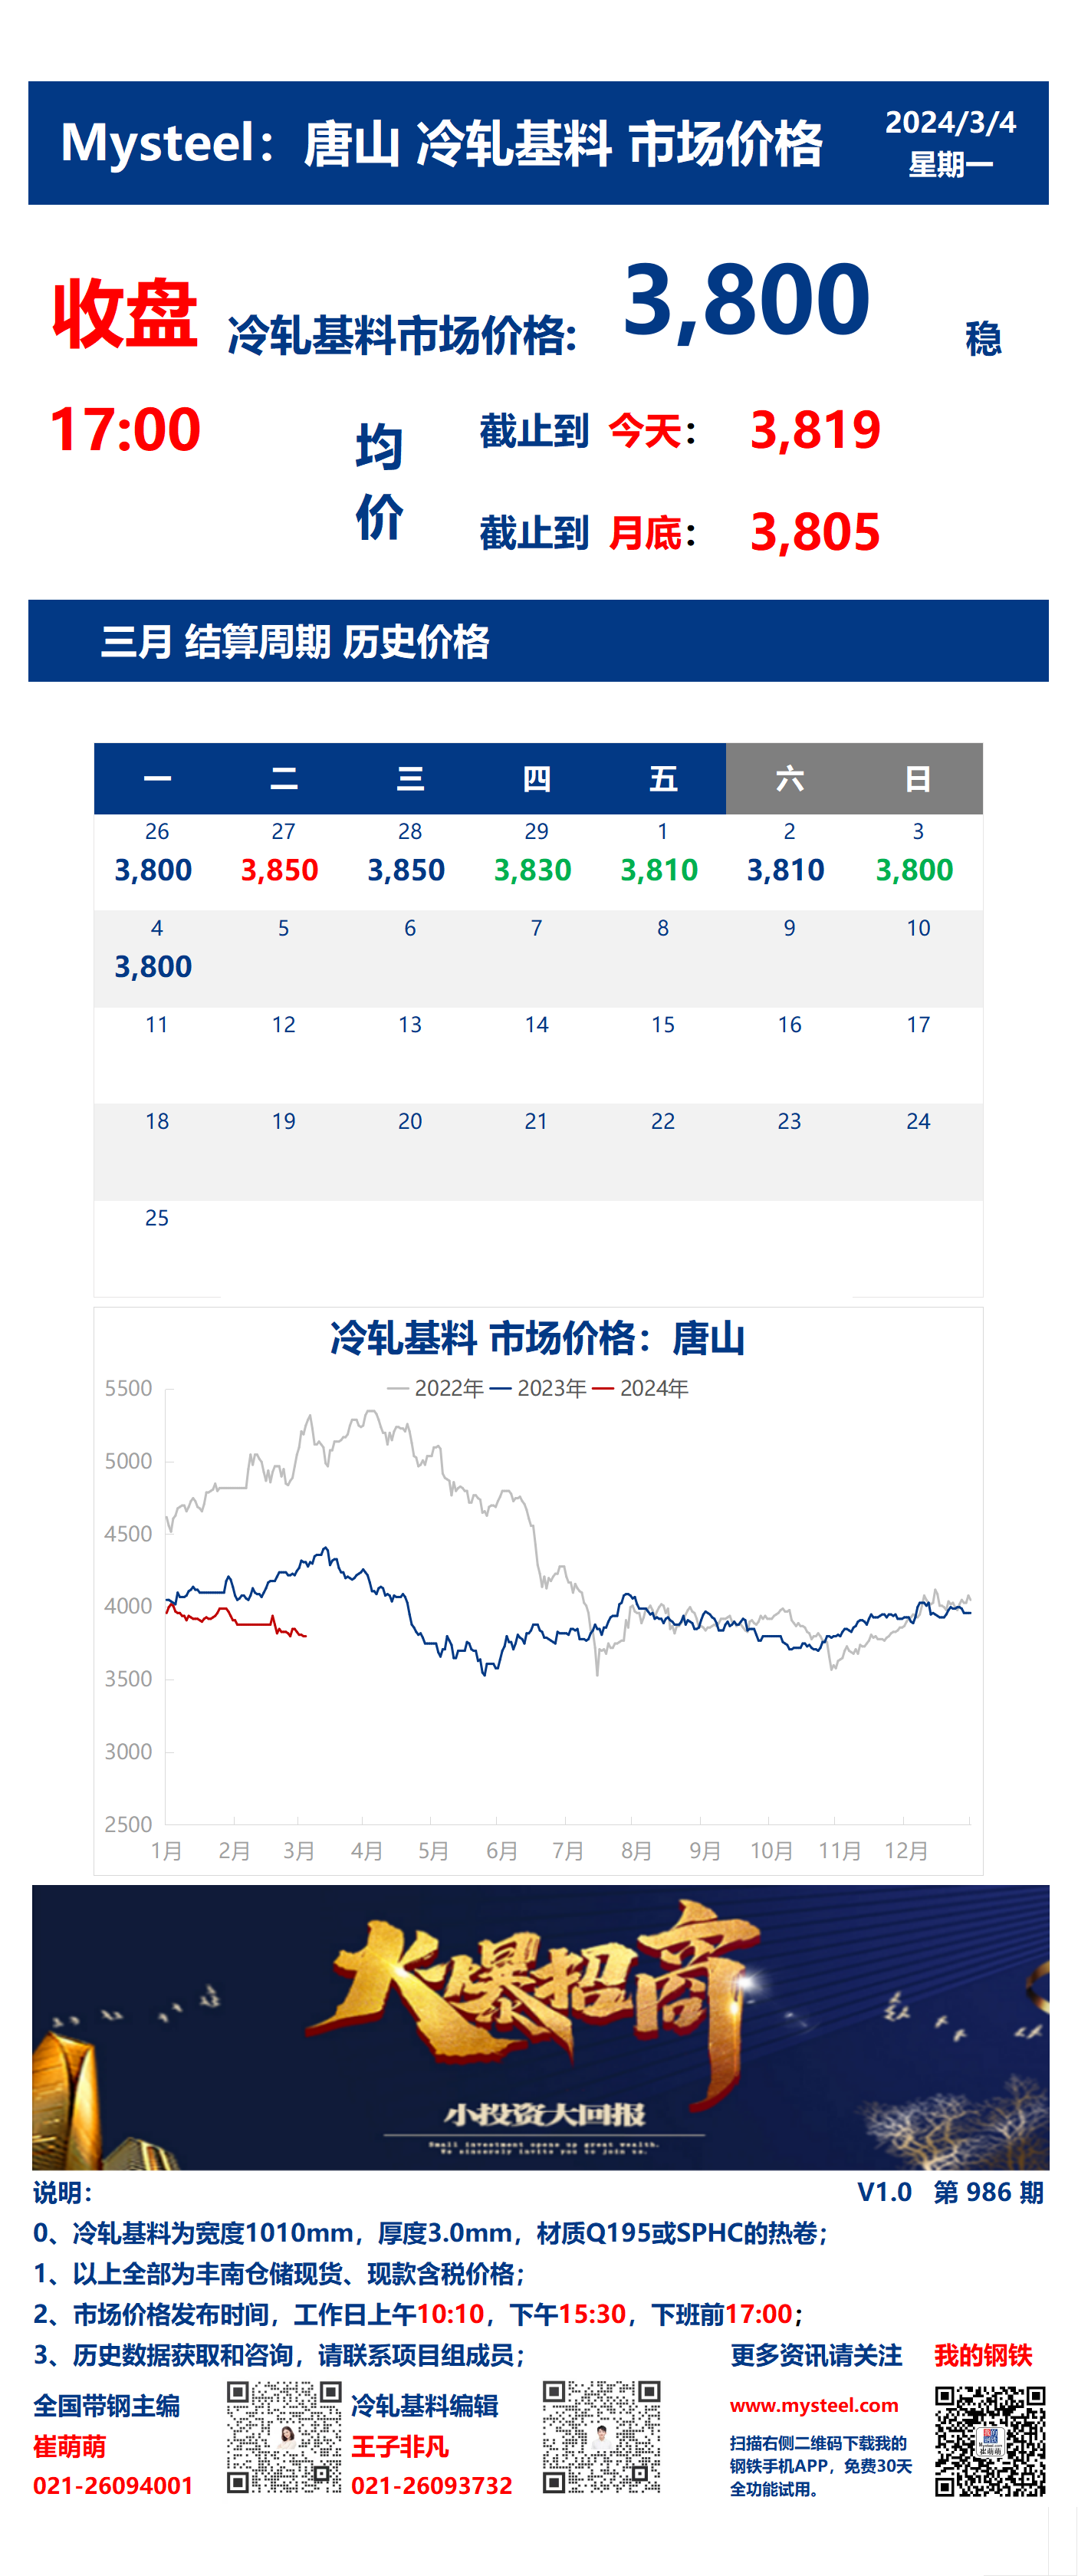
Task: Click the day 4 price 3,800
Action: pos(153,967)
